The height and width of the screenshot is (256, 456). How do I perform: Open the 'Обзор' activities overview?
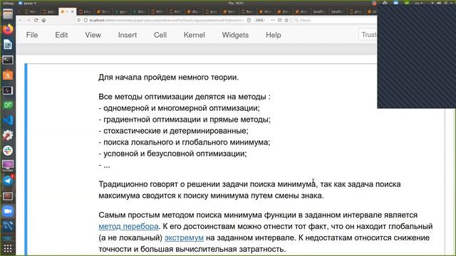[8, 3]
